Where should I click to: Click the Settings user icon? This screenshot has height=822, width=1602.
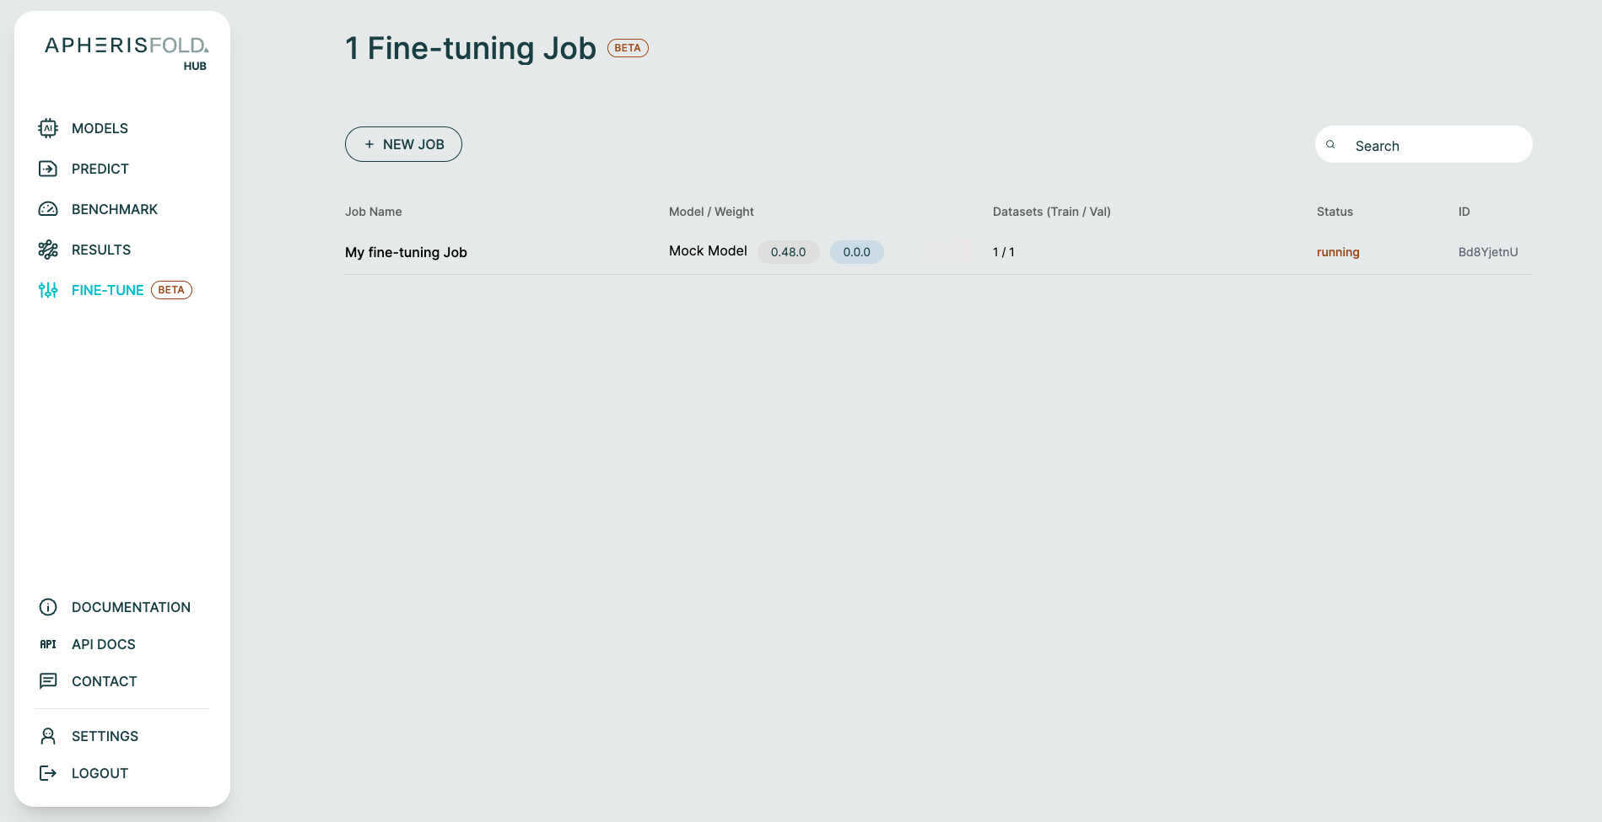pos(48,736)
